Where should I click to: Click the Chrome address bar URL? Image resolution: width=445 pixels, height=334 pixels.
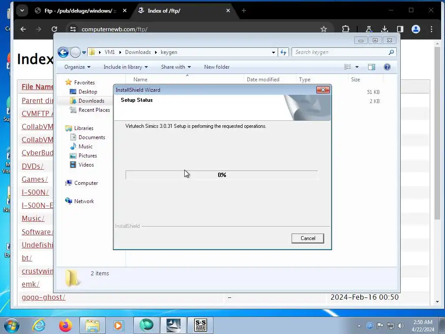tap(114, 29)
